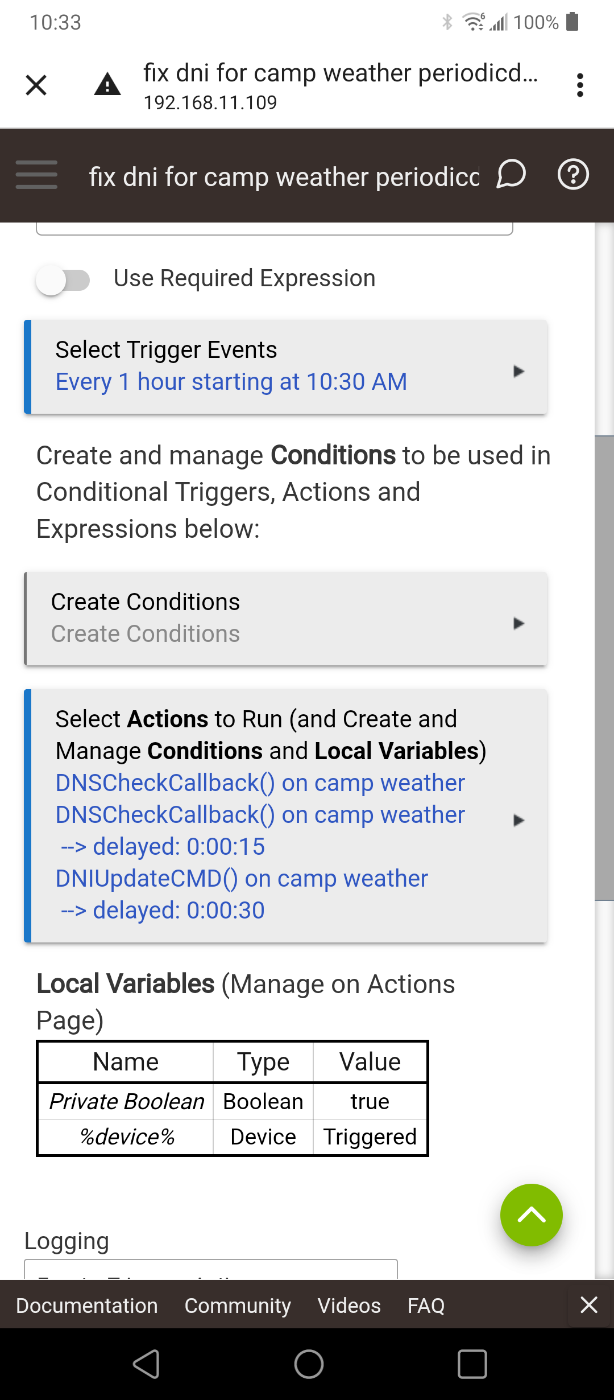
Task: Open the FAQ footer link
Action: [x=426, y=1305]
